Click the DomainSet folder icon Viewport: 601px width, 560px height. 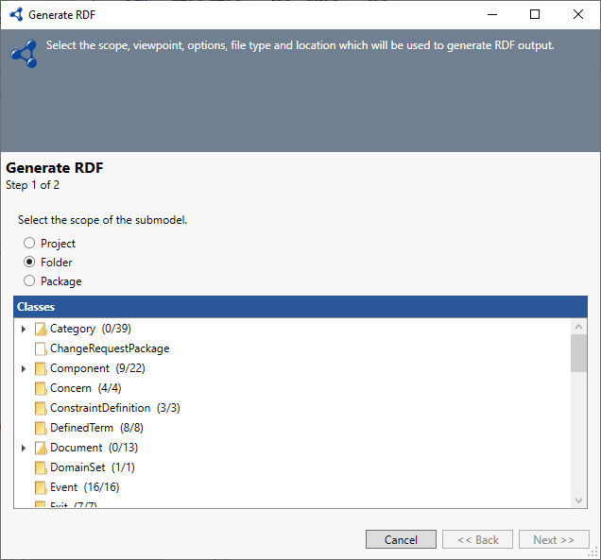41,467
